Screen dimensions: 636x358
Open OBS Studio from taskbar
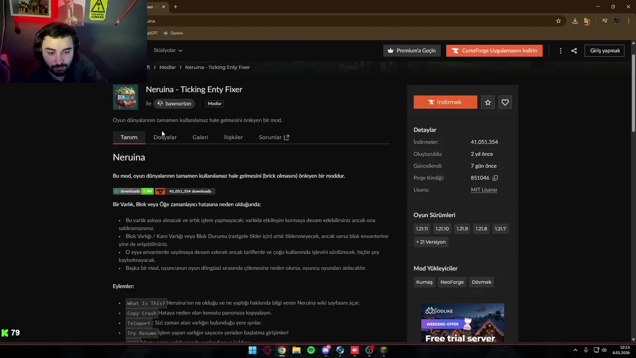point(369,350)
